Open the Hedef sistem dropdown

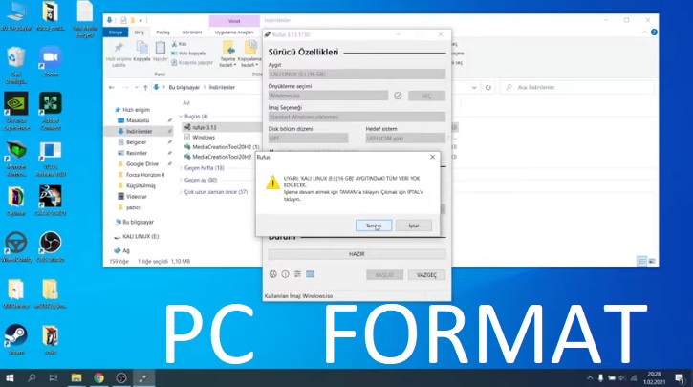pos(405,139)
